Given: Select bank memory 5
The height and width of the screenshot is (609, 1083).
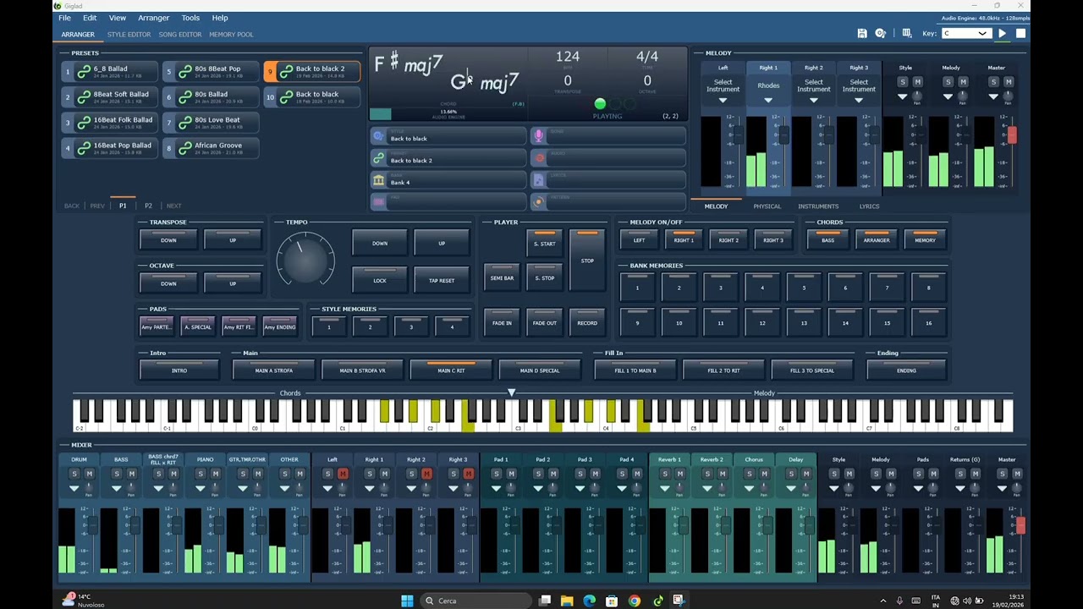Looking at the screenshot, I should coord(804,288).
